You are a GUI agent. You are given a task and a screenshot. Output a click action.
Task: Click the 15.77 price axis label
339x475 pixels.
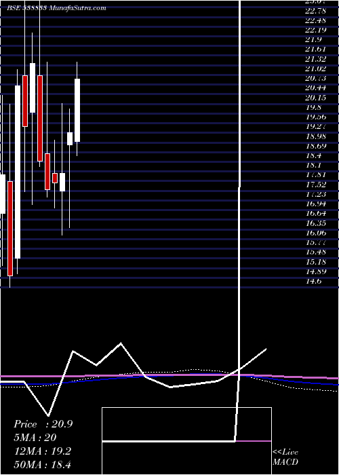pos(316,242)
